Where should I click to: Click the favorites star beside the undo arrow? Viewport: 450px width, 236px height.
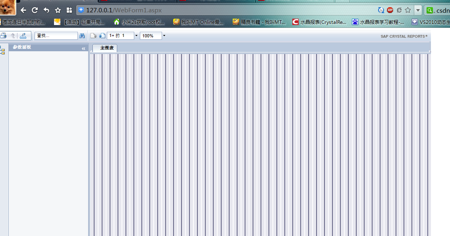click(58, 10)
